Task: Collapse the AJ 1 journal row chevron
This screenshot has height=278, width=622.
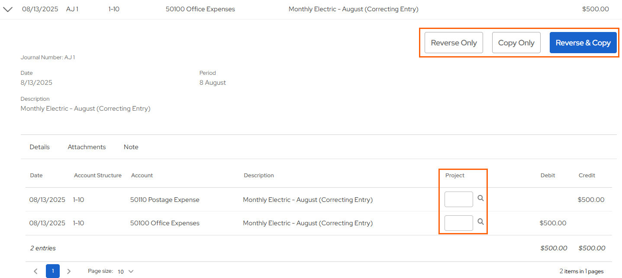Action: tap(8, 10)
